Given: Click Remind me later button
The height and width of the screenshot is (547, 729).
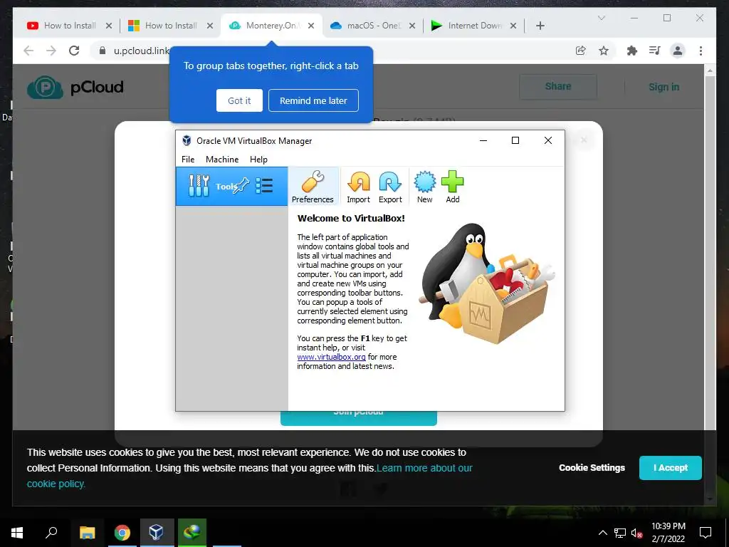Looking at the screenshot, I should pos(313,100).
